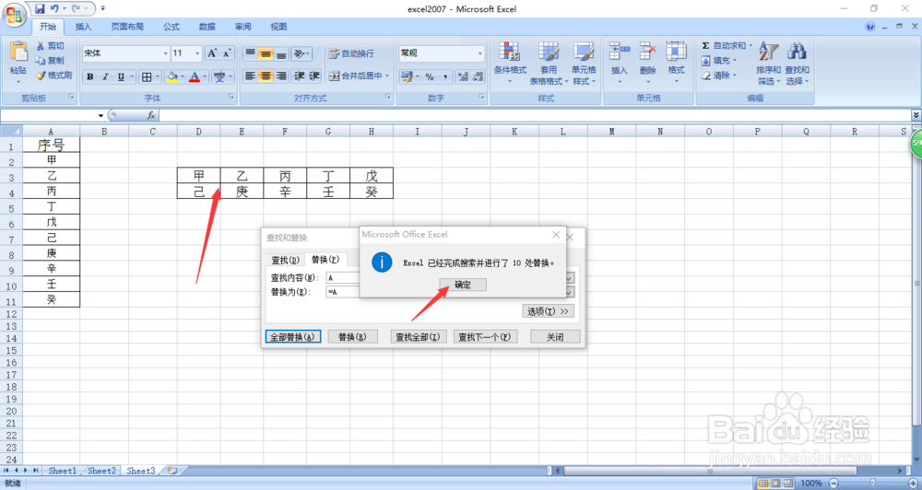Save the workbook from quick access toolbar

[x=40, y=9]
